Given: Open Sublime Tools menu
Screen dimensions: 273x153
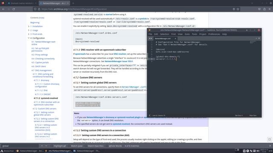Looking at the screenshot, I should (195, 34).
